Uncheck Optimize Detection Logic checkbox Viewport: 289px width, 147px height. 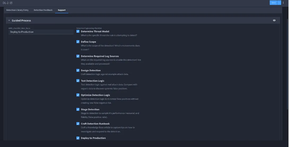click(x=78, y=95)
